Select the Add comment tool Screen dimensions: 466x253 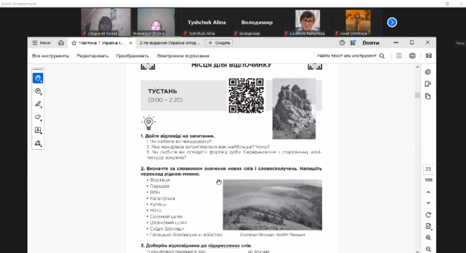click(38, 92)
